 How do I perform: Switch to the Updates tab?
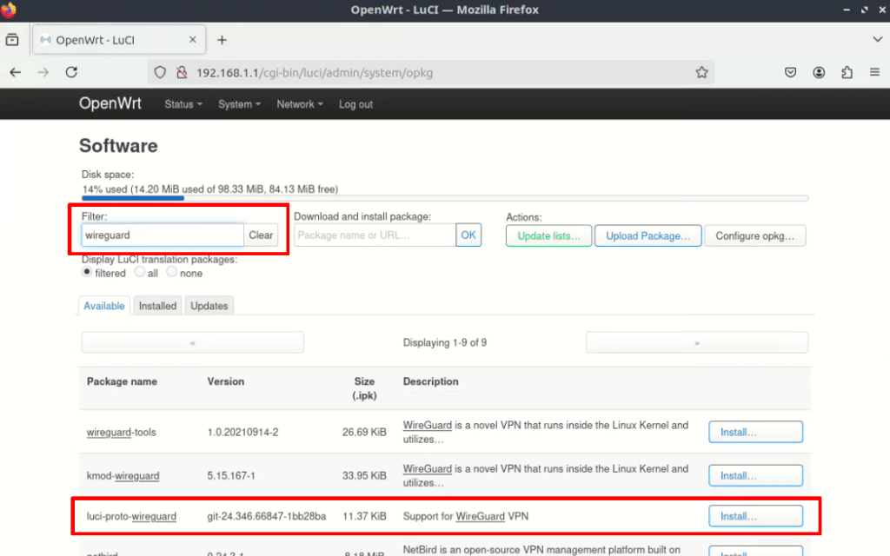tap(209, 306)
